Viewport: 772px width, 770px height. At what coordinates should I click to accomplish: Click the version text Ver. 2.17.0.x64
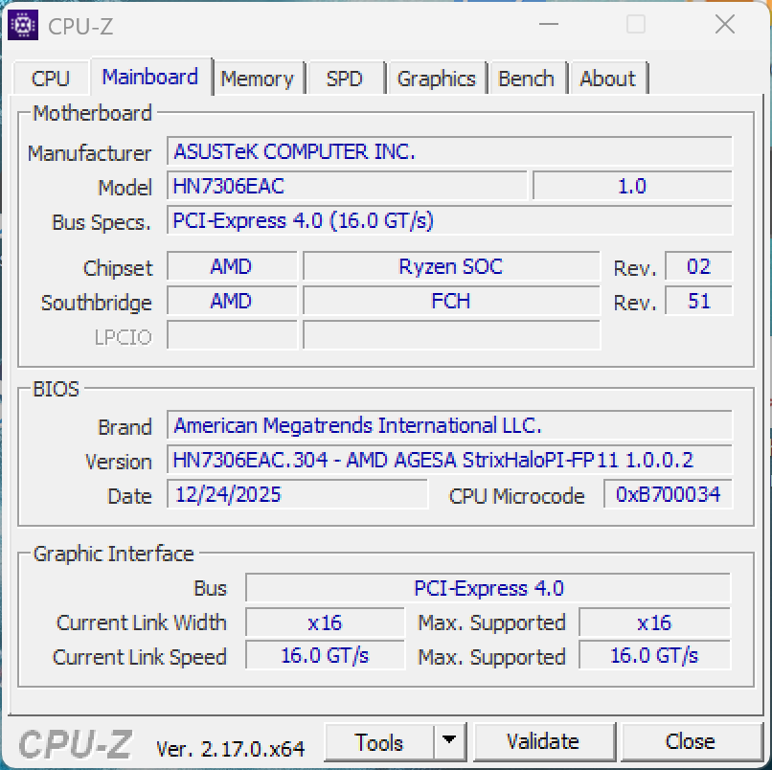[x=230, y=749]
